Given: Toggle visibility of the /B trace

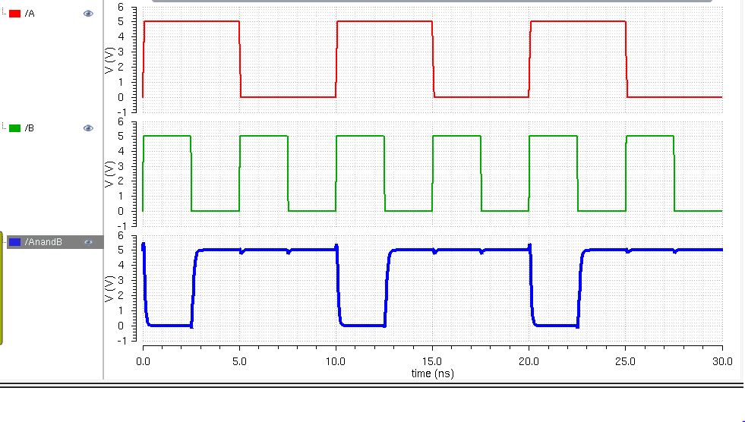Looking at the screenshot, I should (88, 128).
